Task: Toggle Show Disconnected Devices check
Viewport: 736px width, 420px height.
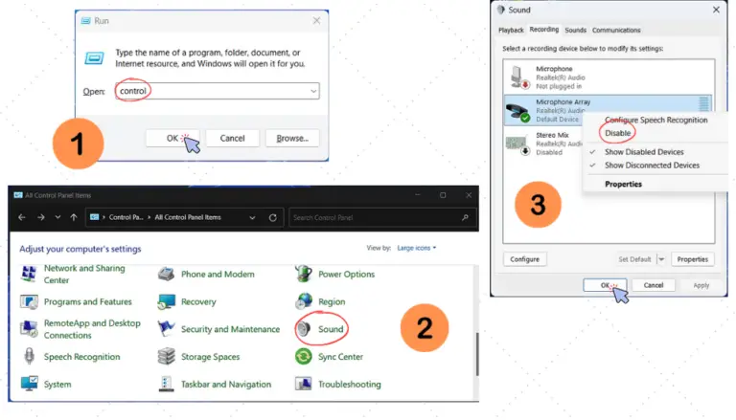Action: (593, 165)
